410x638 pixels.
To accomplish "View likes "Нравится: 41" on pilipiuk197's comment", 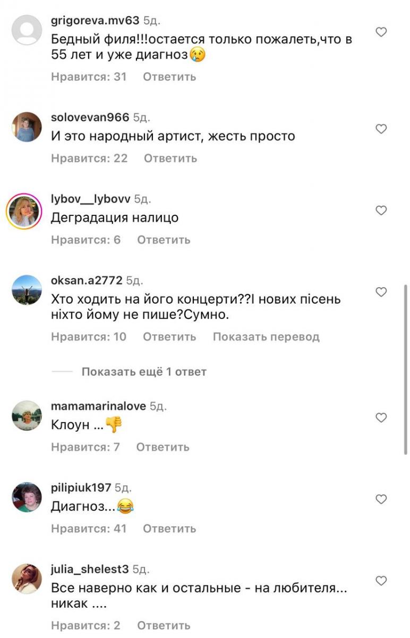I will tap(89, 528).
